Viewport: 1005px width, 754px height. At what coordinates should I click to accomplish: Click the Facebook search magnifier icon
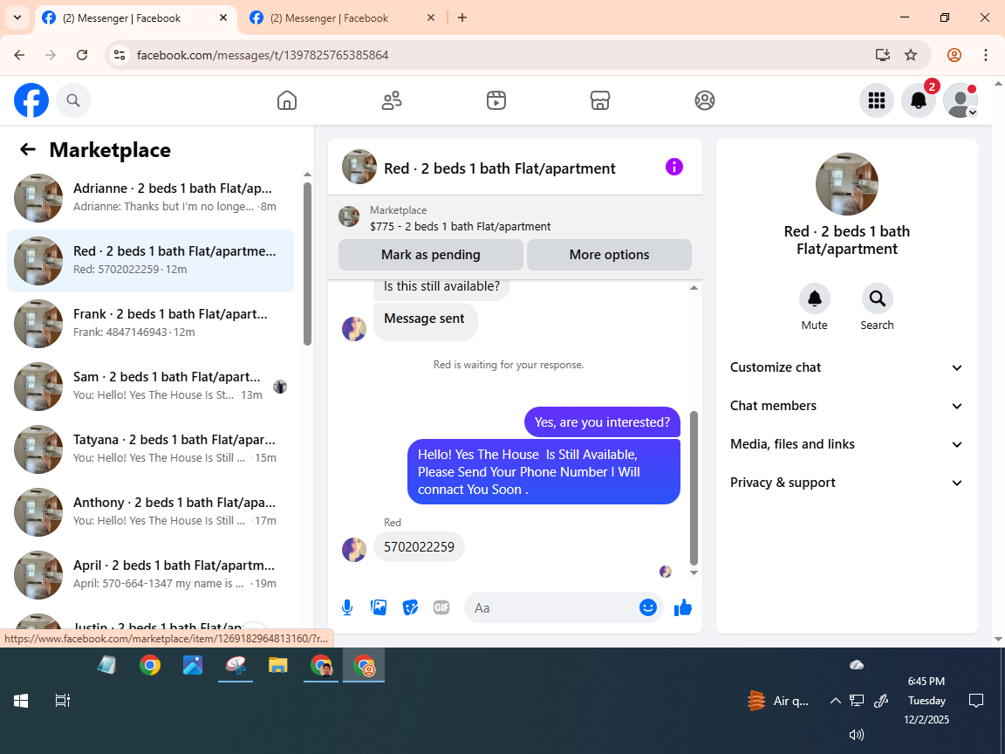click(x=73, y=100)
